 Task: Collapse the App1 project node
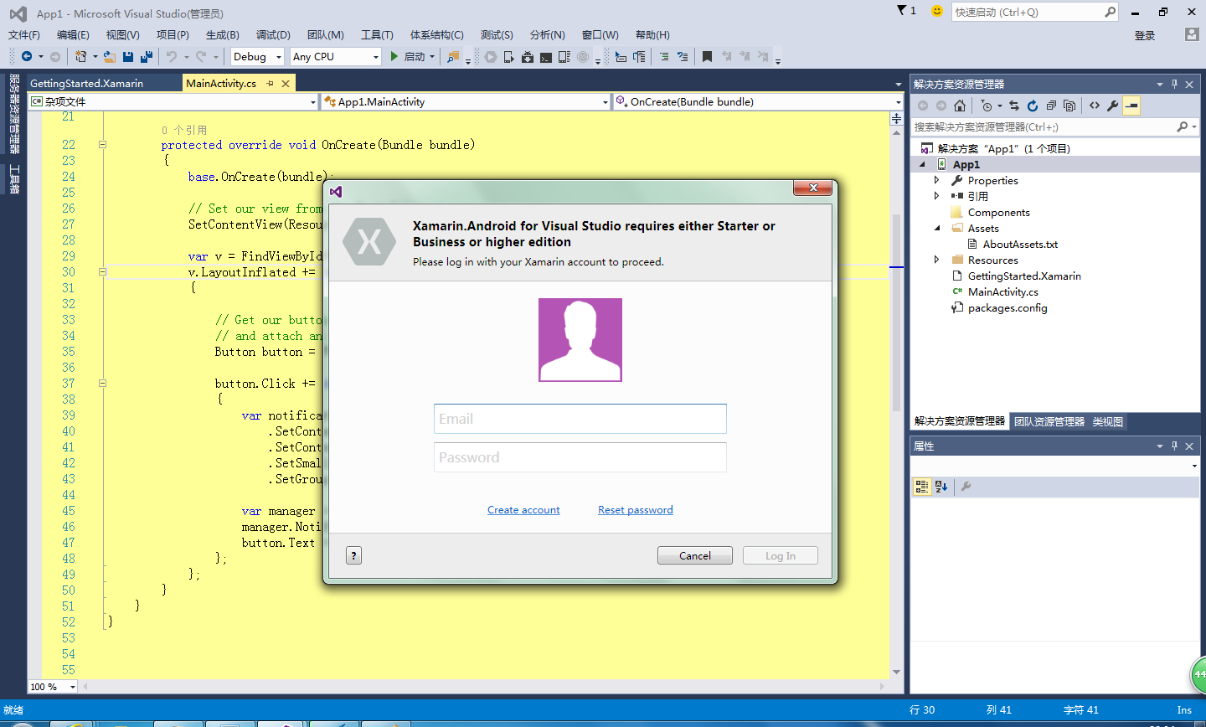point(922,164)
